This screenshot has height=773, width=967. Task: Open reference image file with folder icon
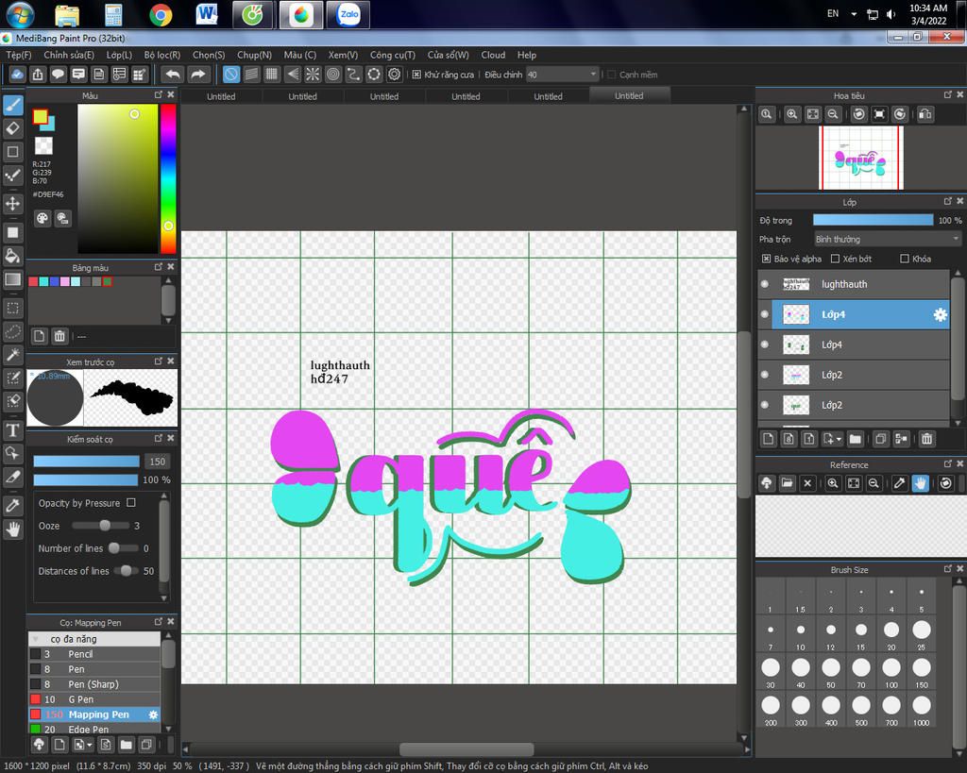[x=787, y=483]
